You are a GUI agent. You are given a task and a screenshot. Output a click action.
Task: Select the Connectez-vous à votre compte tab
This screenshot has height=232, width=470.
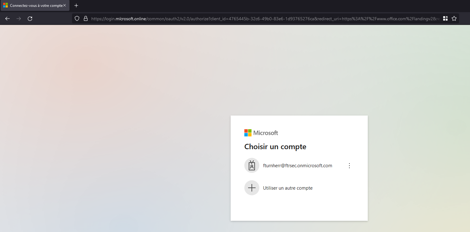(x=35, y=6)
